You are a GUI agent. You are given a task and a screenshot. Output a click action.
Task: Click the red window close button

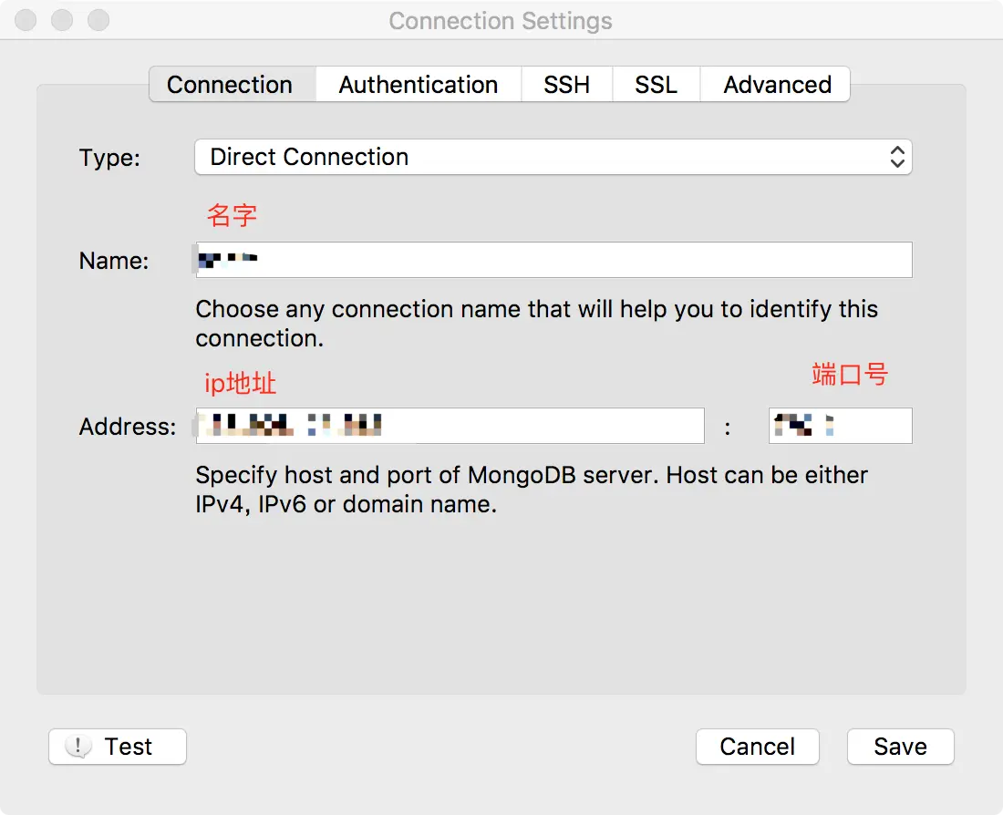click(x=26, y=20)
